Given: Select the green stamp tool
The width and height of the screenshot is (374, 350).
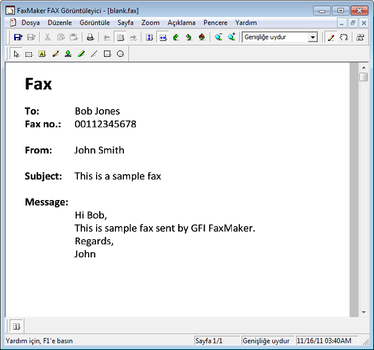Looking at the screenshot, I should (x=68, y=54).
